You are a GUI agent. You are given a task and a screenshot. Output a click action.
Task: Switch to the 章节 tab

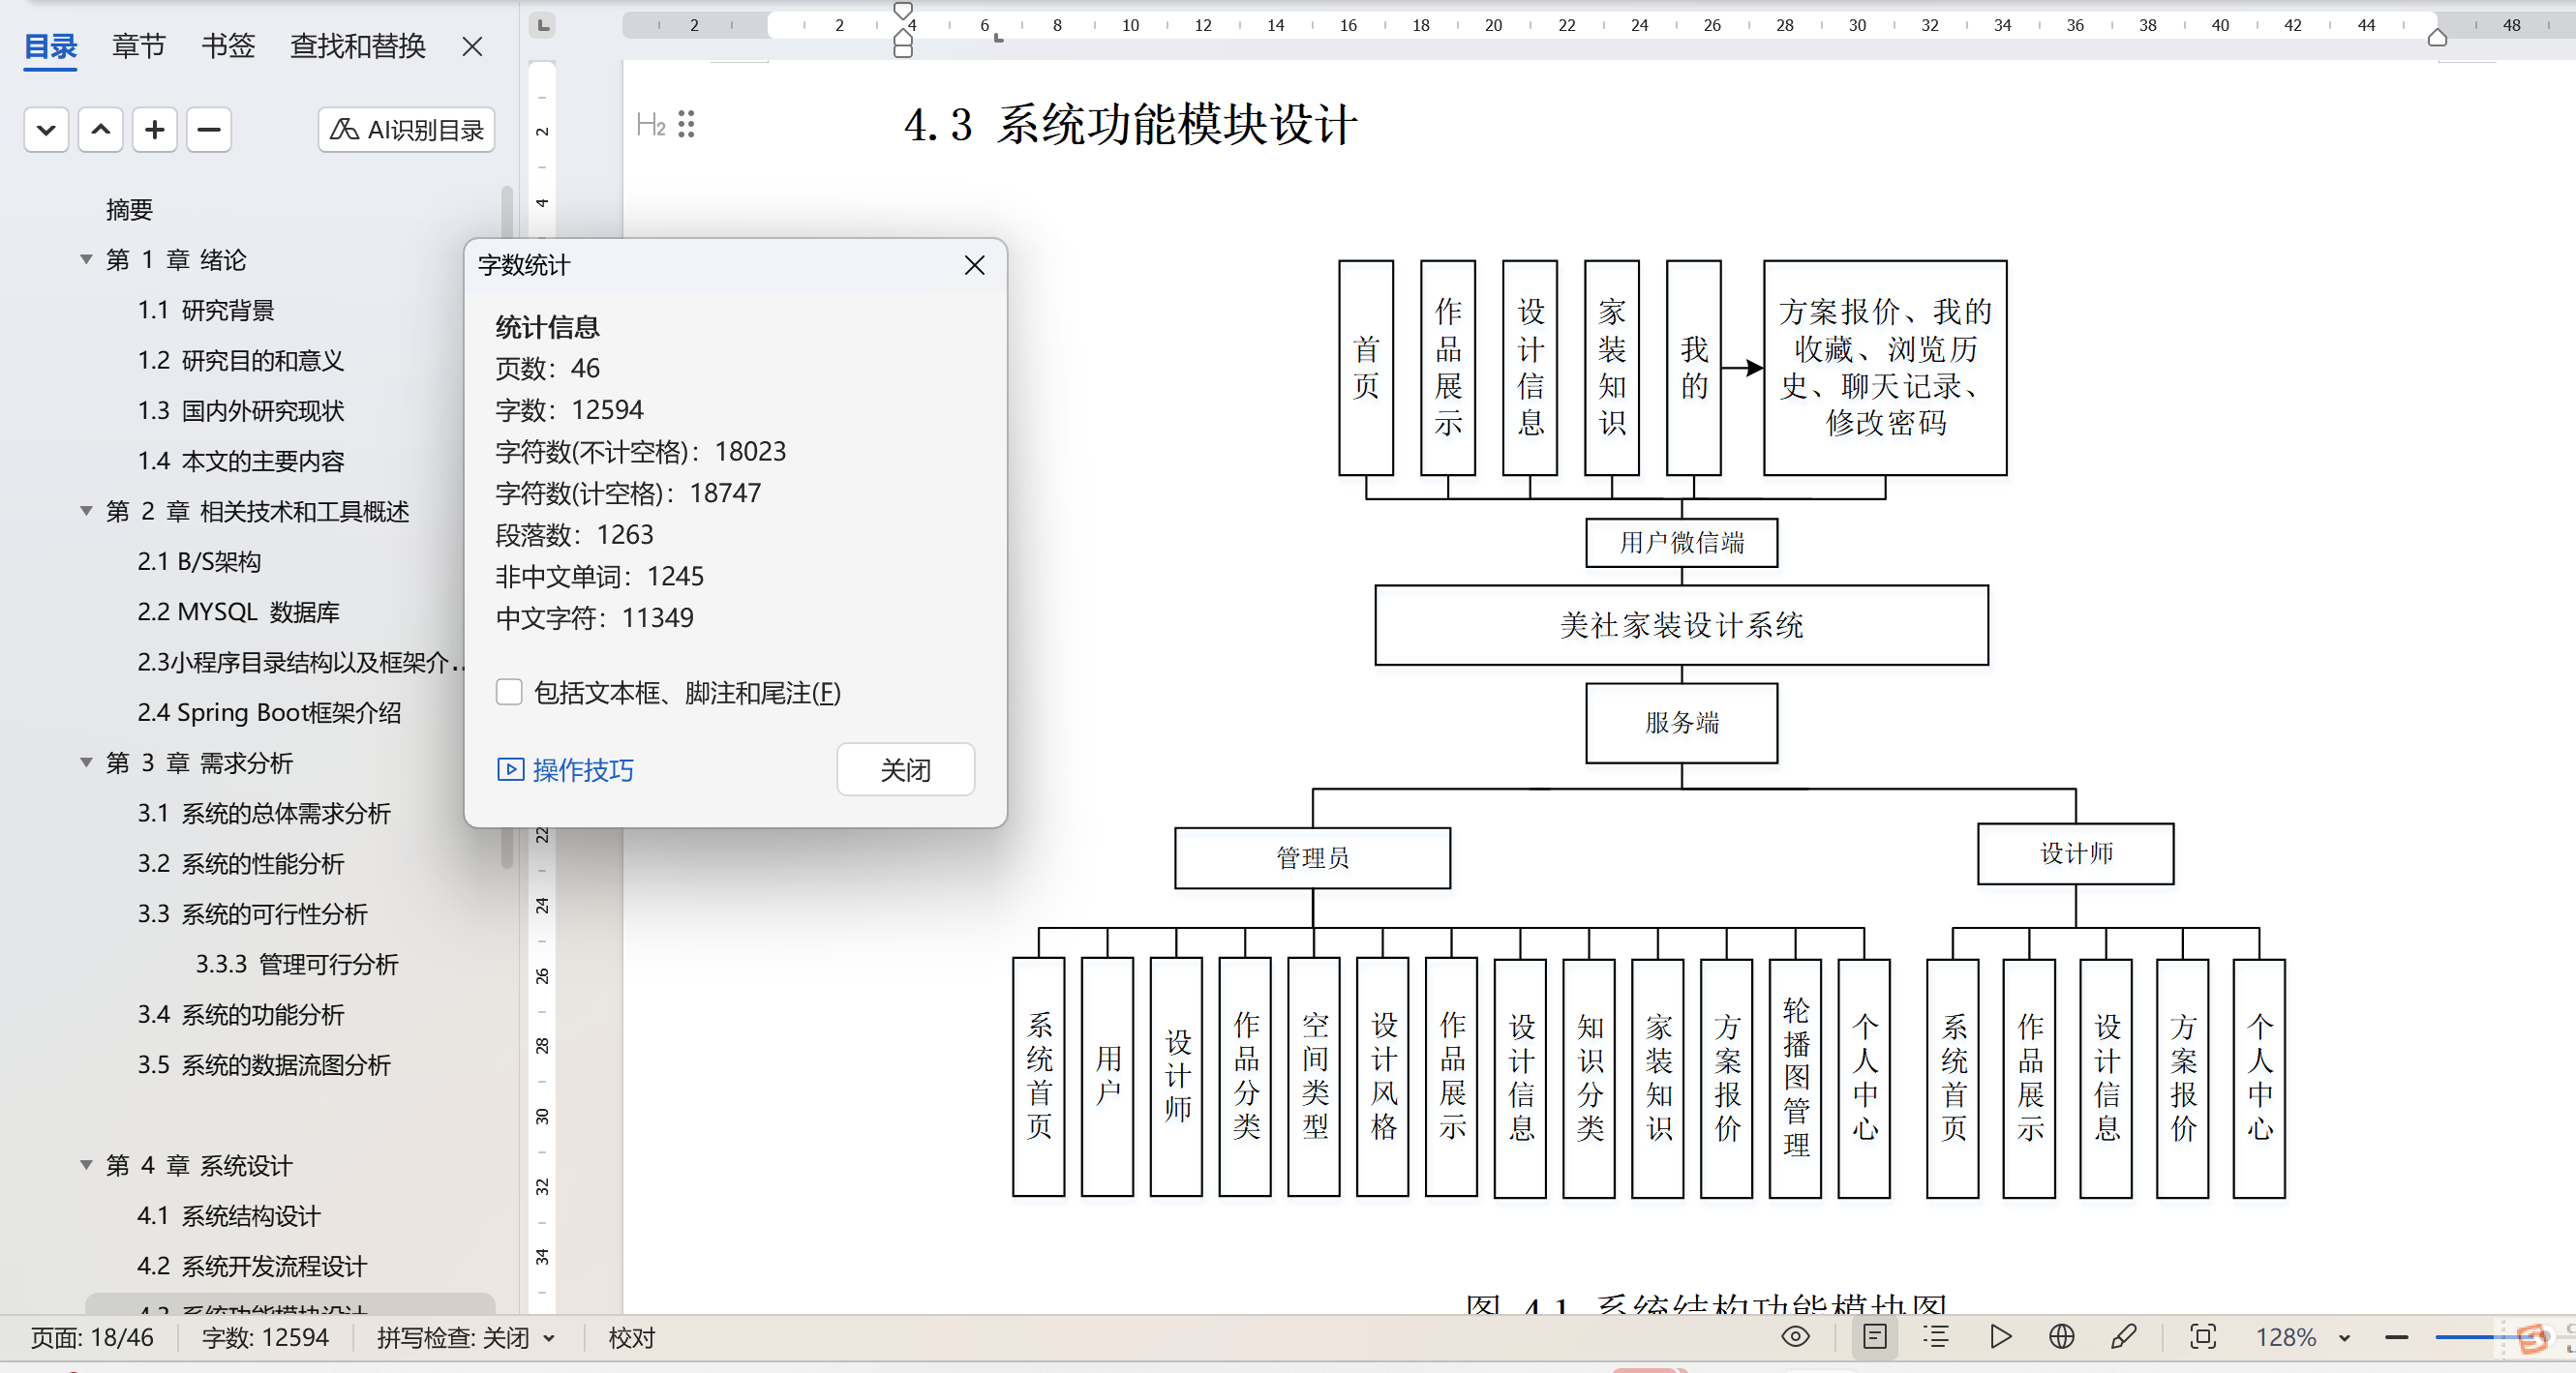tap(138, 46)
